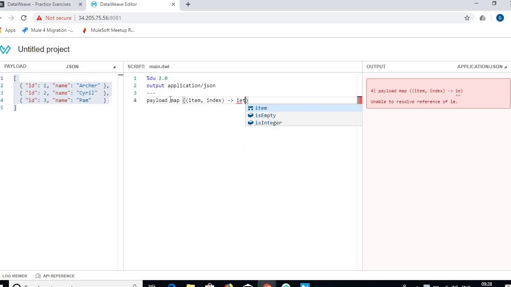Click the red error marker in script gutter
The image size is (511, 287).
coord(360,100)
